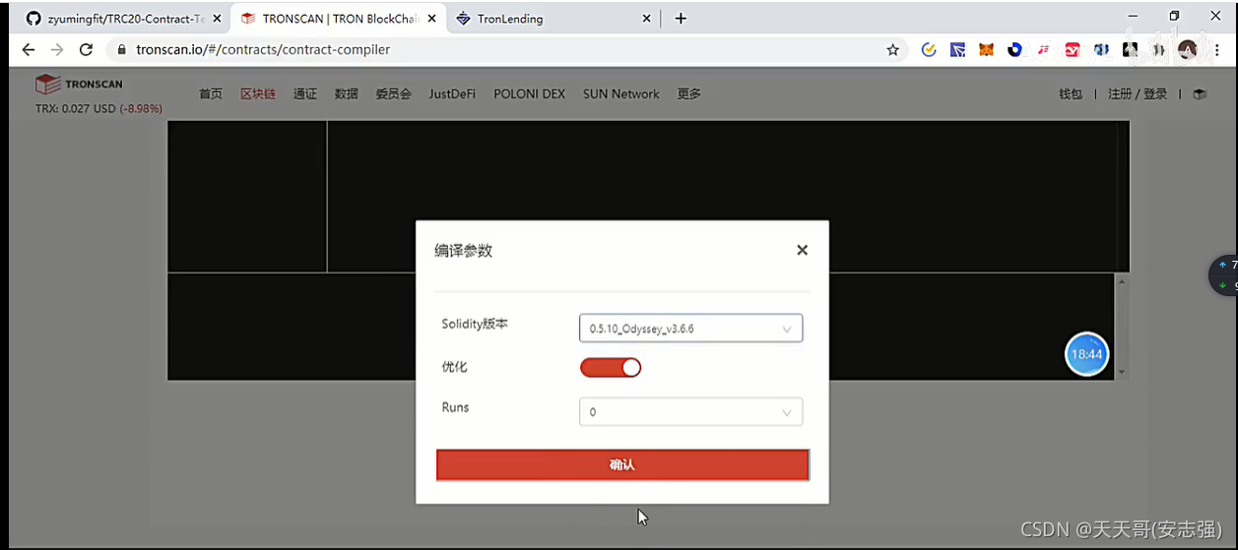Image resolution: width=1238 pixels, height=550 pixels.
Task: Open the red square chart extension
Action: 1073,49
